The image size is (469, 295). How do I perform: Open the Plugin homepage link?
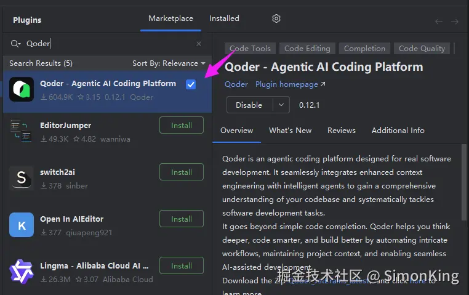pos(290,84)
